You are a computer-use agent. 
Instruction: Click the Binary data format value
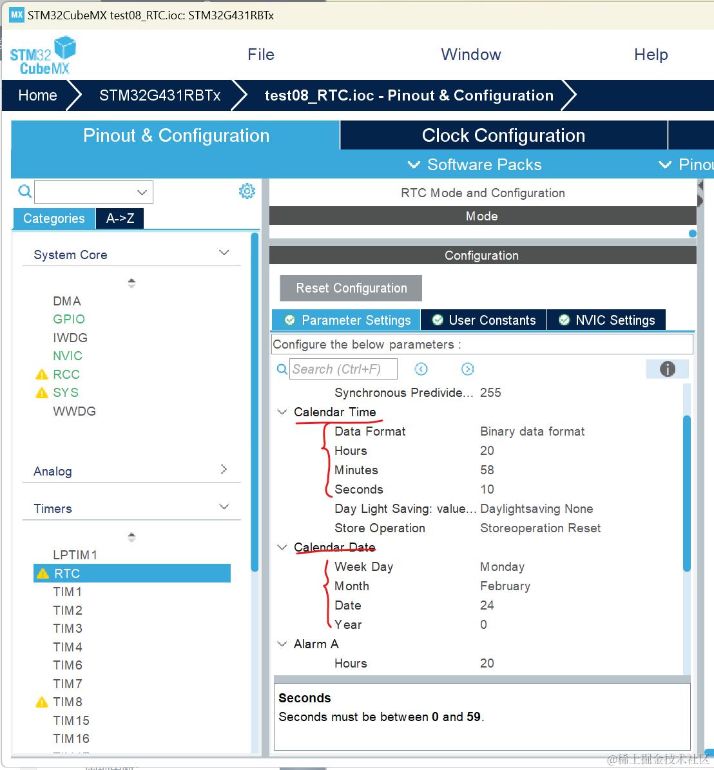click(532, 432)
